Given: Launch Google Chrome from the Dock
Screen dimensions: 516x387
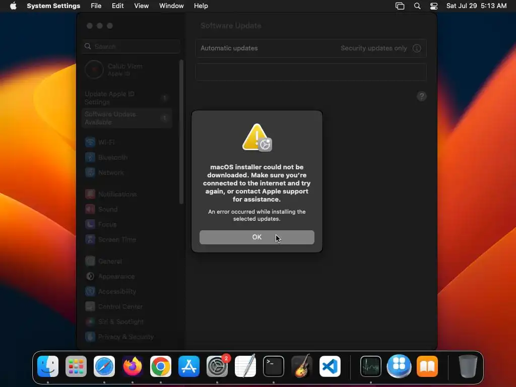Looking at the screenshot, I should pos(161,366).
